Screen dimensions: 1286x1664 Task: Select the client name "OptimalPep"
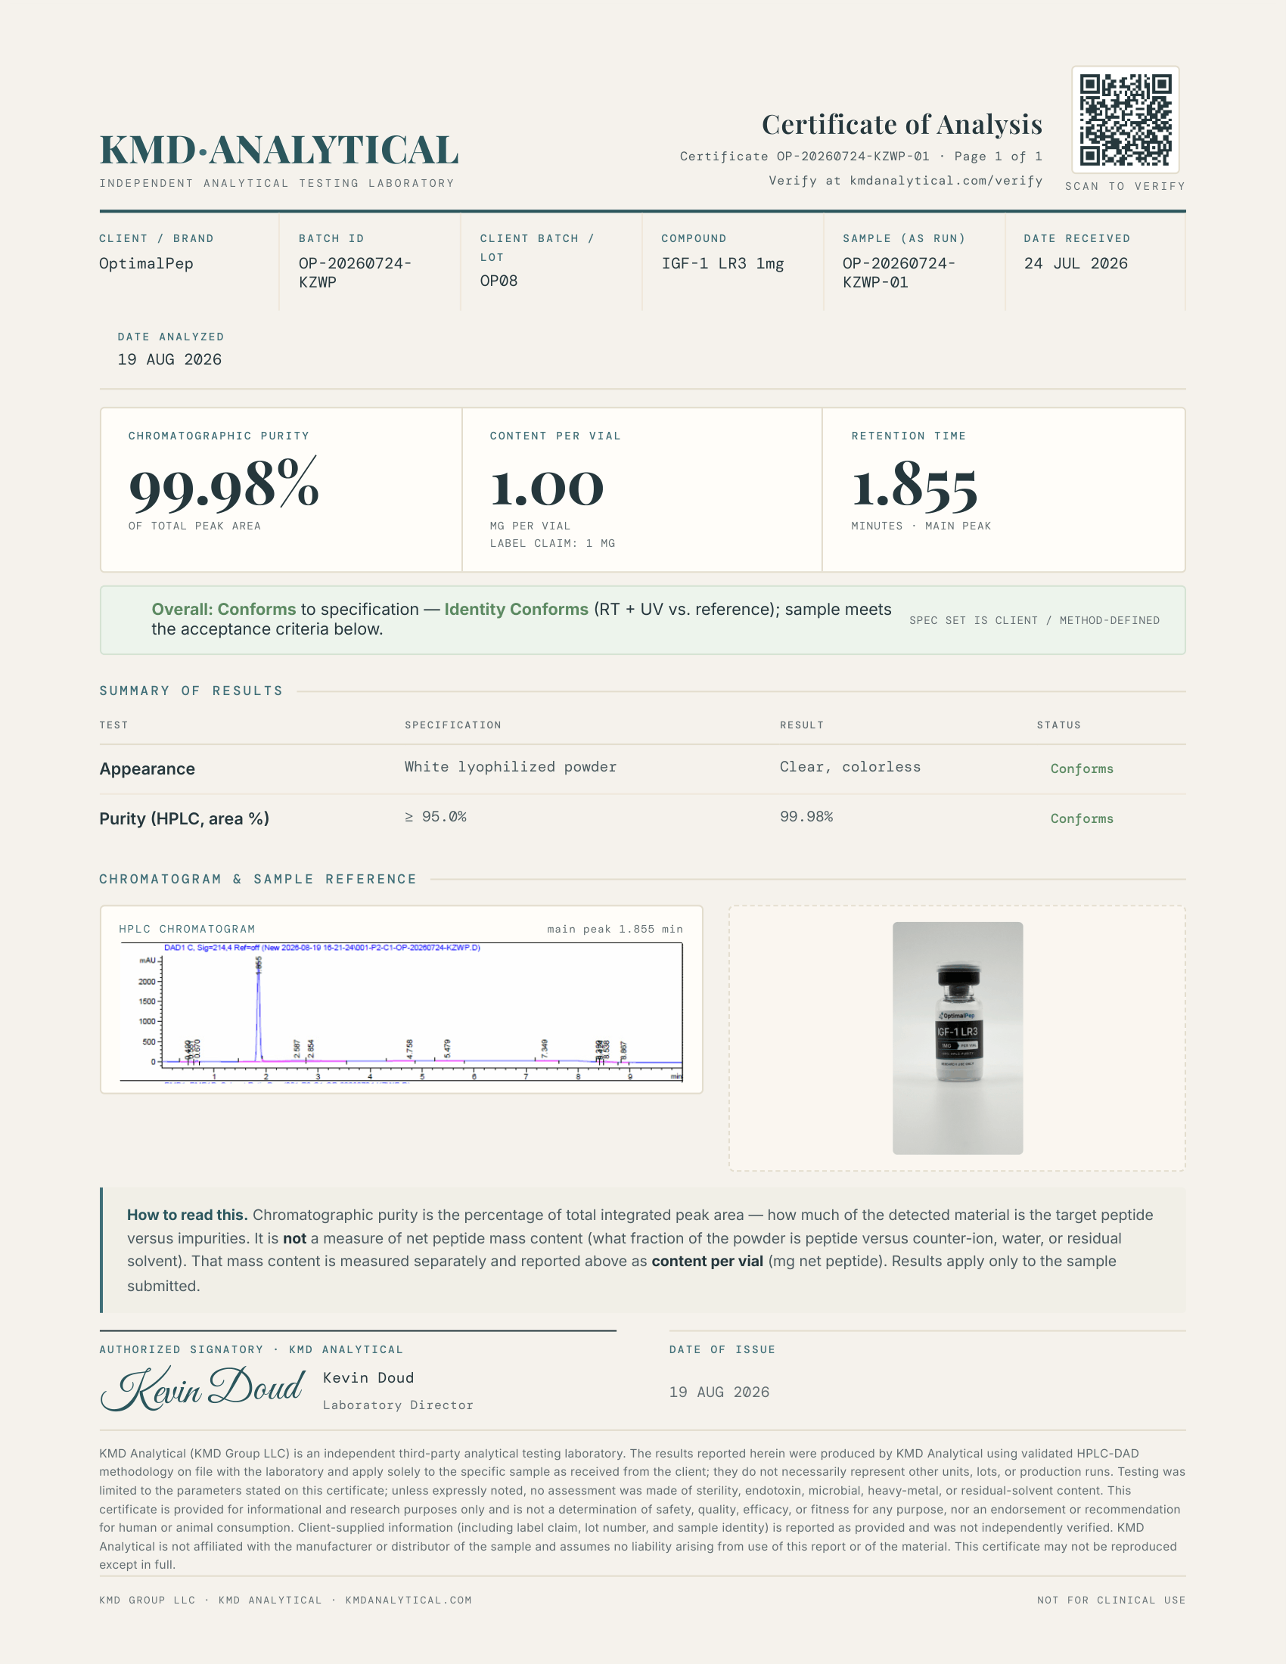click(146, 264)
